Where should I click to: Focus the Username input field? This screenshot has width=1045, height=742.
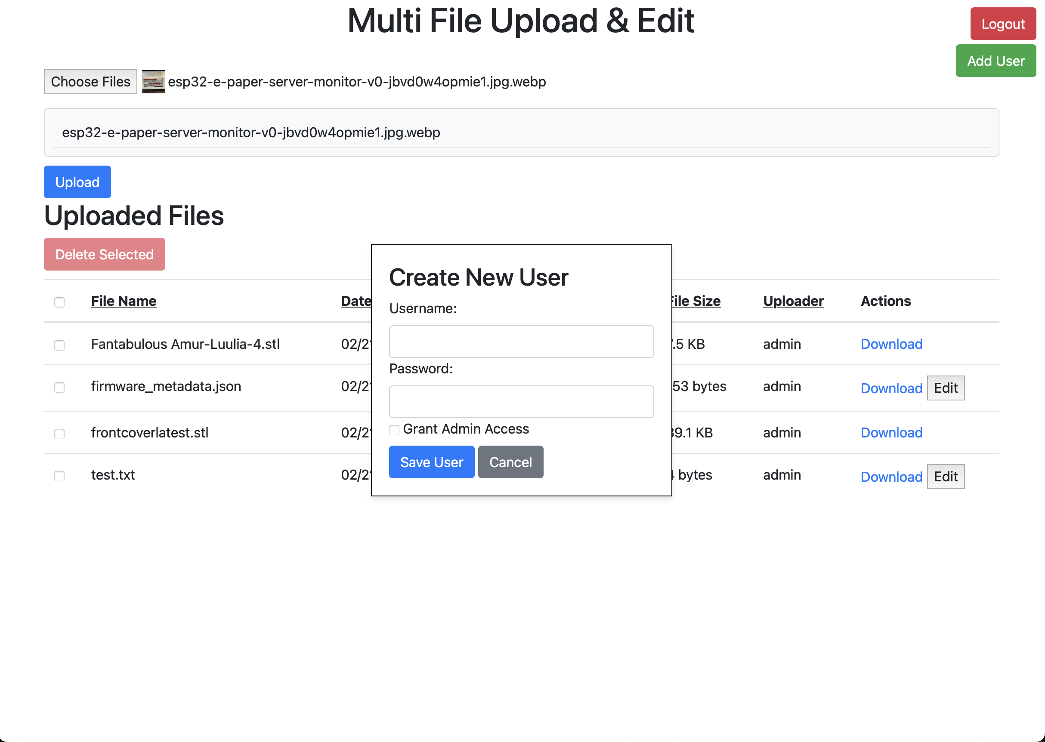tap(521, 341)
